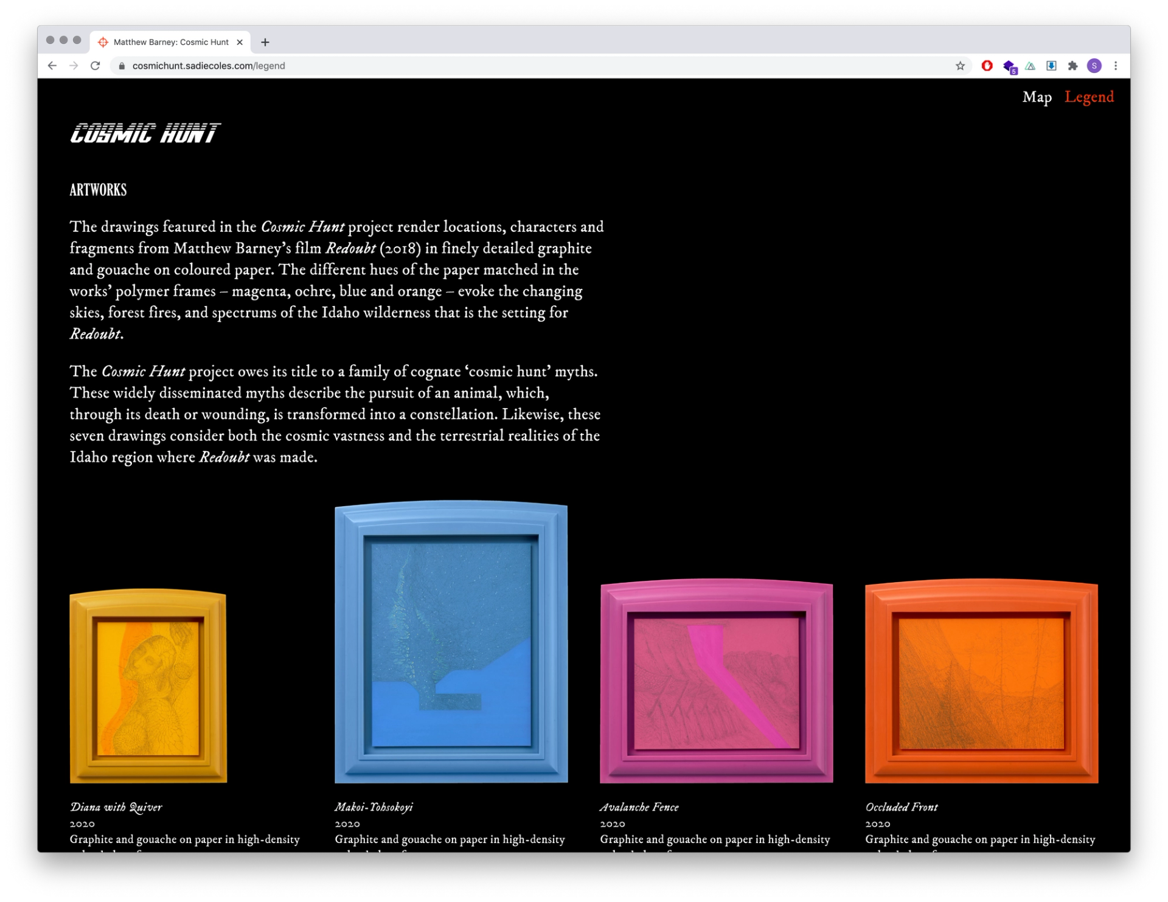Click the red stop-hand adblocker extension icon

[987, 66]
